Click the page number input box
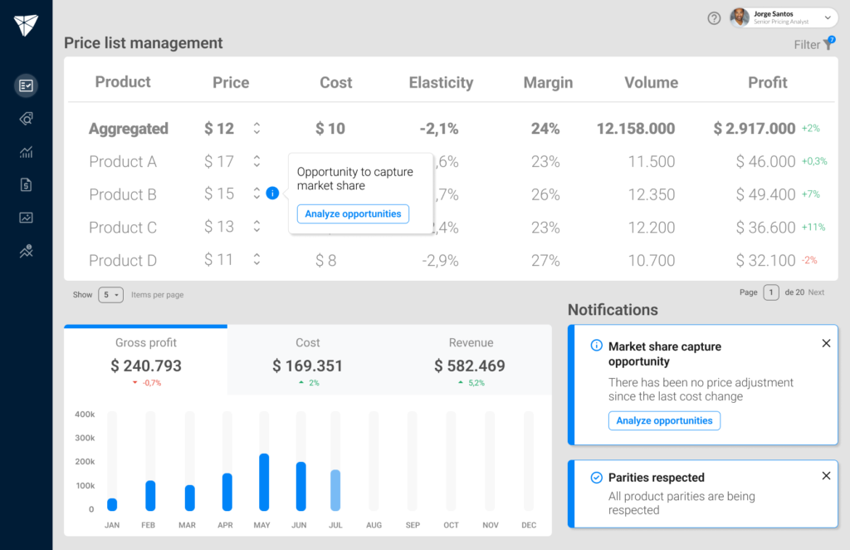 click(x=771, y=292)
